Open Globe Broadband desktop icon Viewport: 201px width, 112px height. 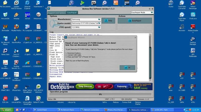pyautogui.click(x=16, y=77)
